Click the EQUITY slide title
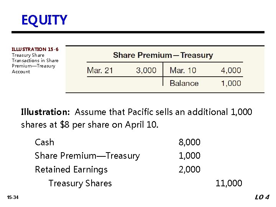Image resolution: width=276 pixels, height=207 pixels. click(44, 20)
